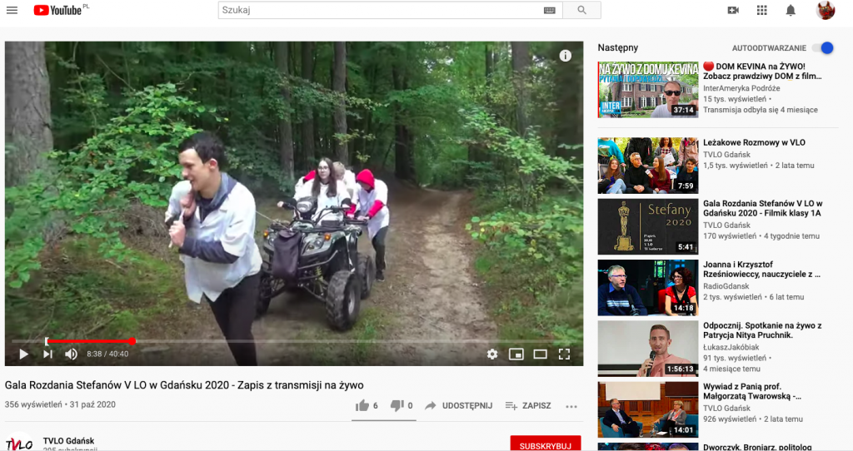Screen dimensions: 853x451
Task: Show the video info card
Action: (565, 56)
